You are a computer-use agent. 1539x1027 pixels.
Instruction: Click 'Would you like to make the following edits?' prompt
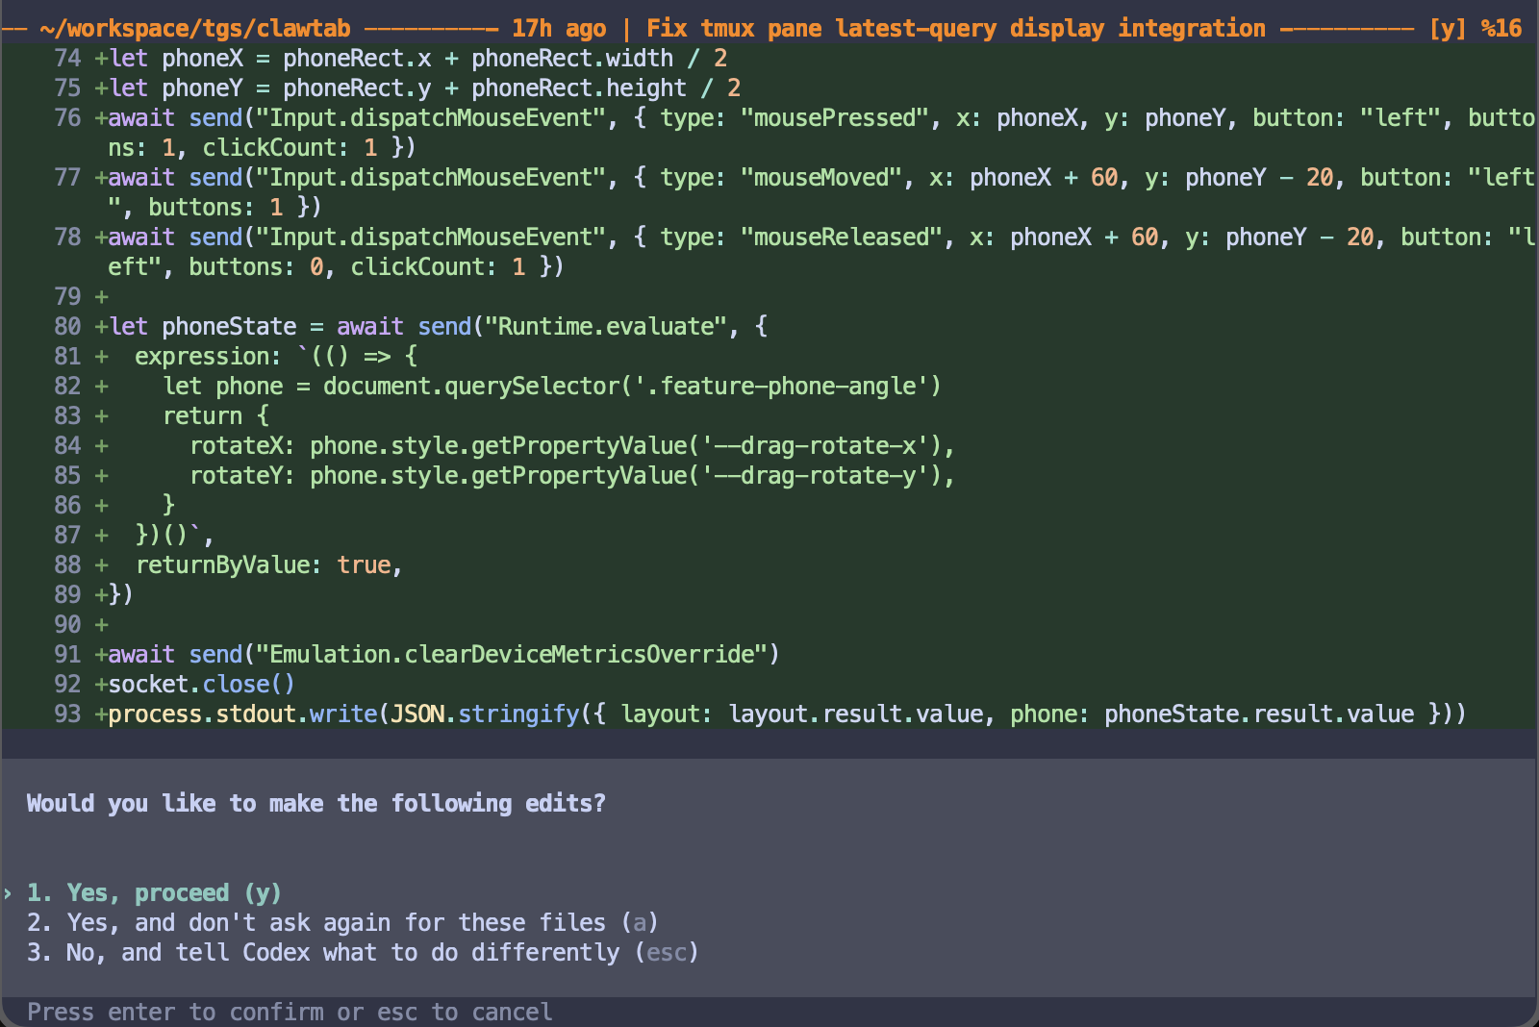[316, 803]
